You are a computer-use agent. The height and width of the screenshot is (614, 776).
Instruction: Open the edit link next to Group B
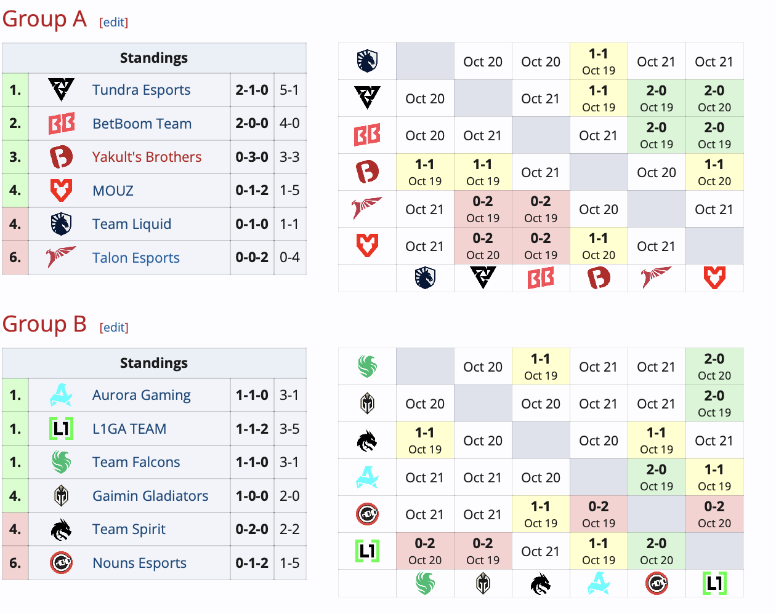tap(113, 327)
